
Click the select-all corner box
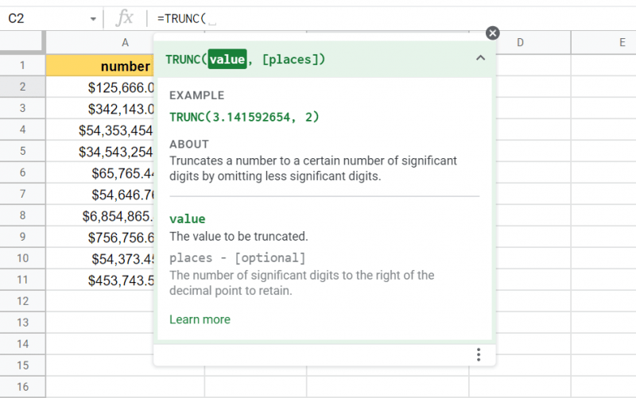(x=21, y=42)
